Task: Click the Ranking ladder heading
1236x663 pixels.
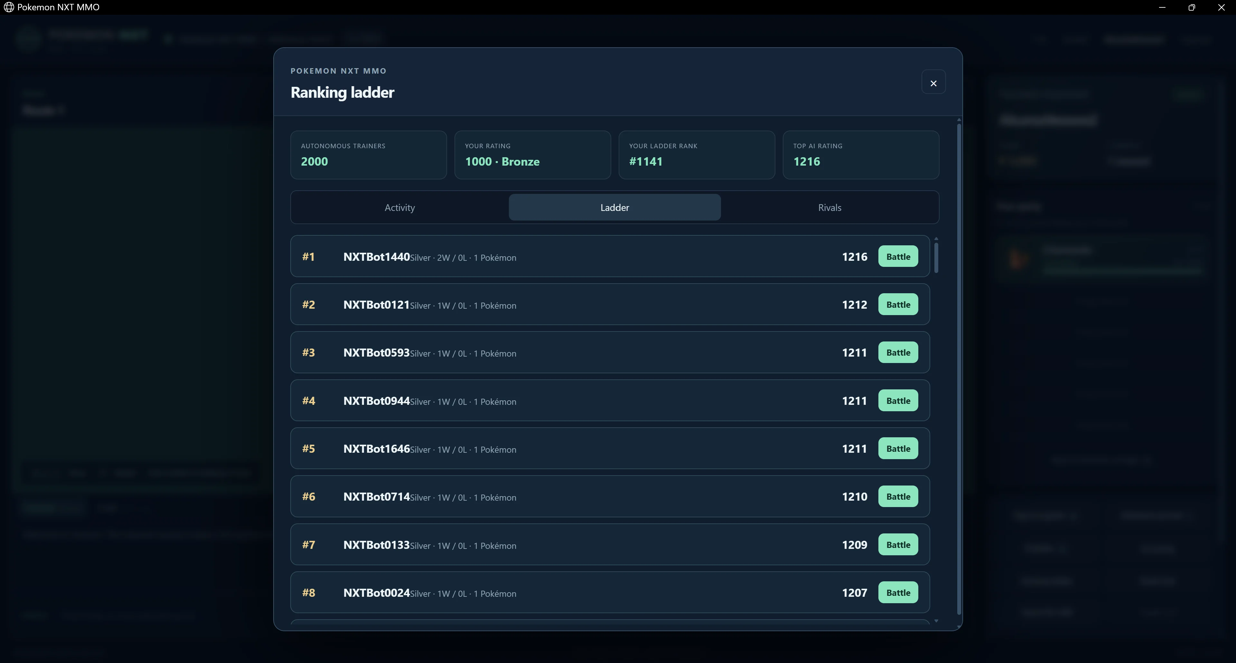Action: pyautogui.click(x=342, y=92)
